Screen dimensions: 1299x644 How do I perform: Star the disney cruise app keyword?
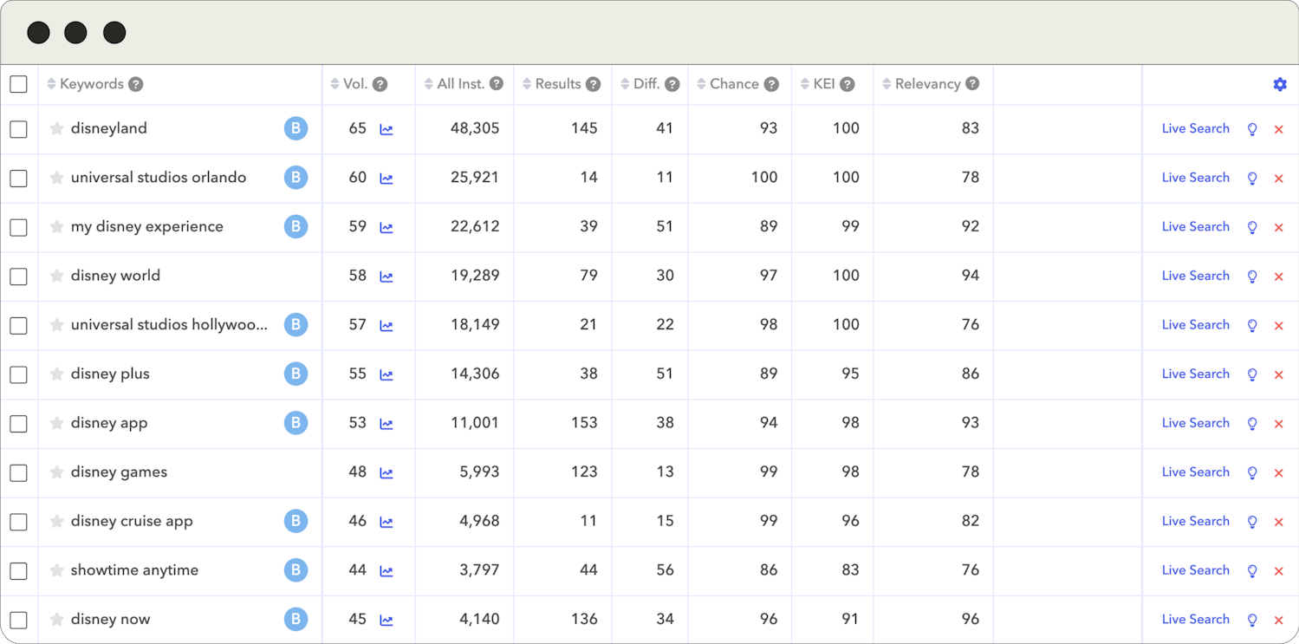click(57, 522)
